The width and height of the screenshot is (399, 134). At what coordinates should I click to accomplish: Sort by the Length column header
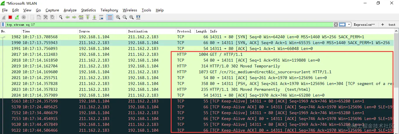point(201,31)
